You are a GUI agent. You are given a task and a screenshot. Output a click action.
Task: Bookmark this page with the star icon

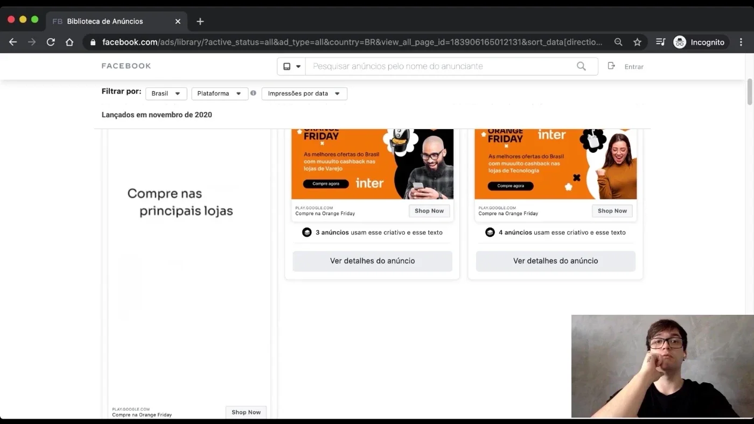(637, 42)
